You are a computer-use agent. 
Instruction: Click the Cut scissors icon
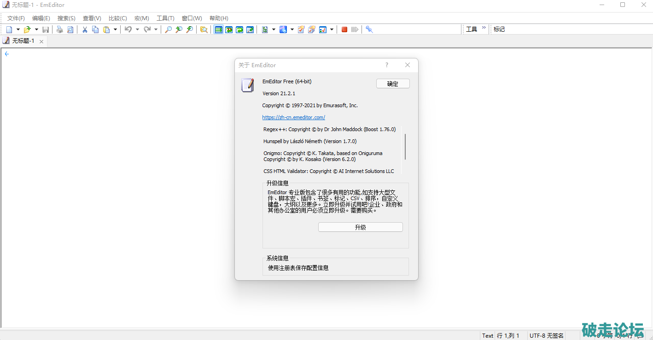coord(85,29)
